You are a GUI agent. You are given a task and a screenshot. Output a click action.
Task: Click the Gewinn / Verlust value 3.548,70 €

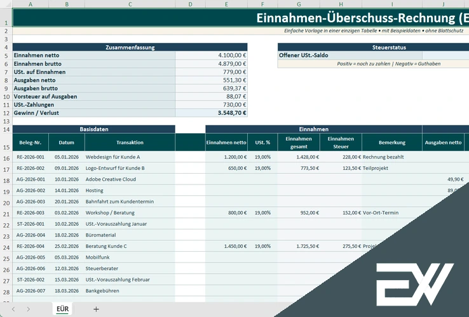coord(211,113)
